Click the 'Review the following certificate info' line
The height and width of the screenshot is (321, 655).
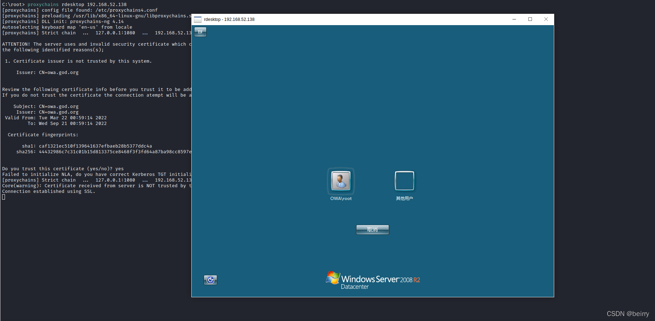tap(97, 90)
